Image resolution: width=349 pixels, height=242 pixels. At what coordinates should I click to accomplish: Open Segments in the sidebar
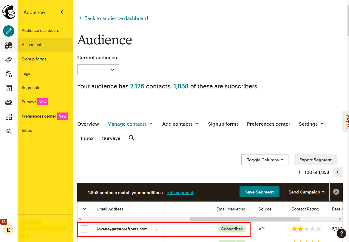click(45, 88)
